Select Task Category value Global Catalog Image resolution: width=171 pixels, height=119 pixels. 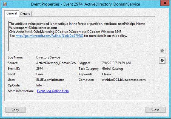[112, 69]
